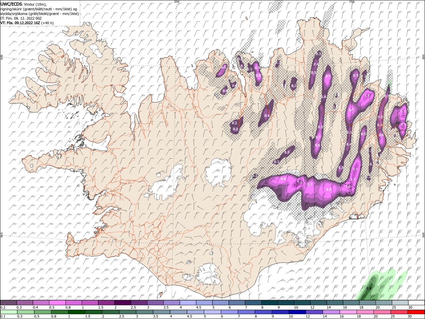Click the '30' value in bottom legend row
The image size is (425, 319).
410,317
